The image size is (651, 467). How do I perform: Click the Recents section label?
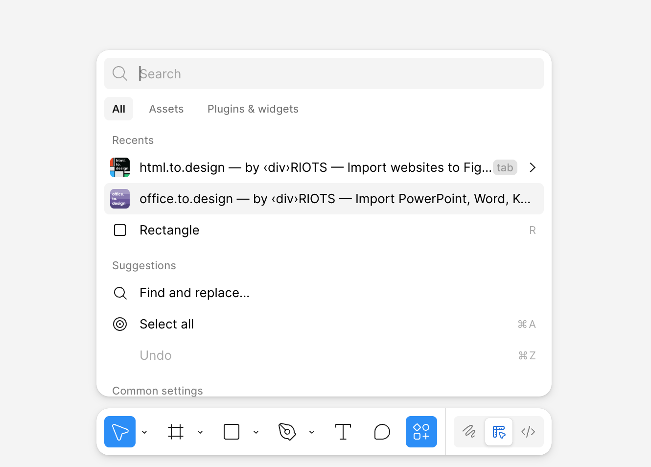click(x=133, y=140)
